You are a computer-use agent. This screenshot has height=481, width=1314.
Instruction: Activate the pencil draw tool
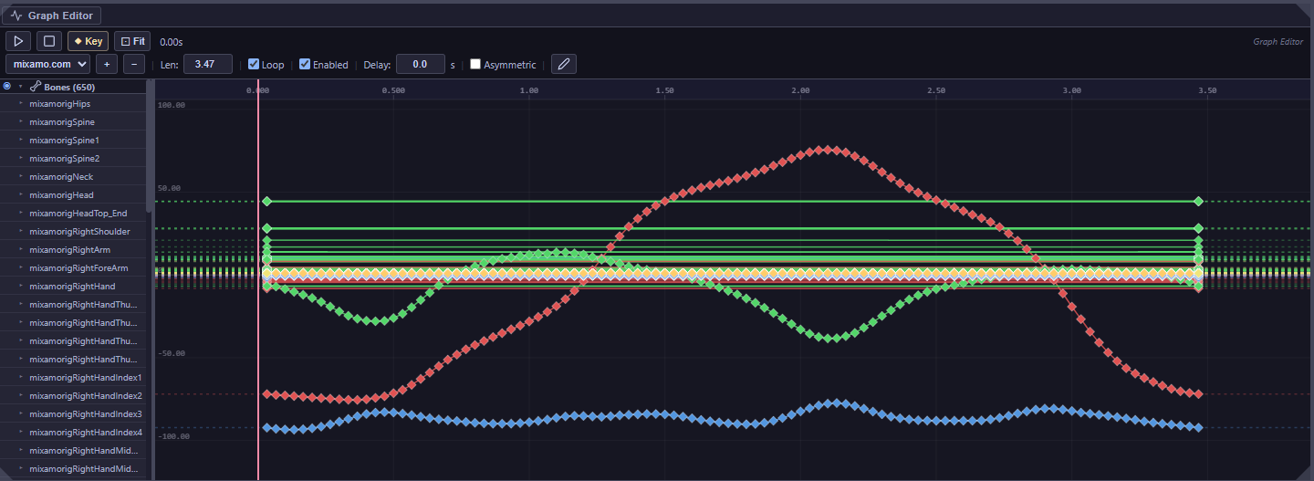click(564, 64)
